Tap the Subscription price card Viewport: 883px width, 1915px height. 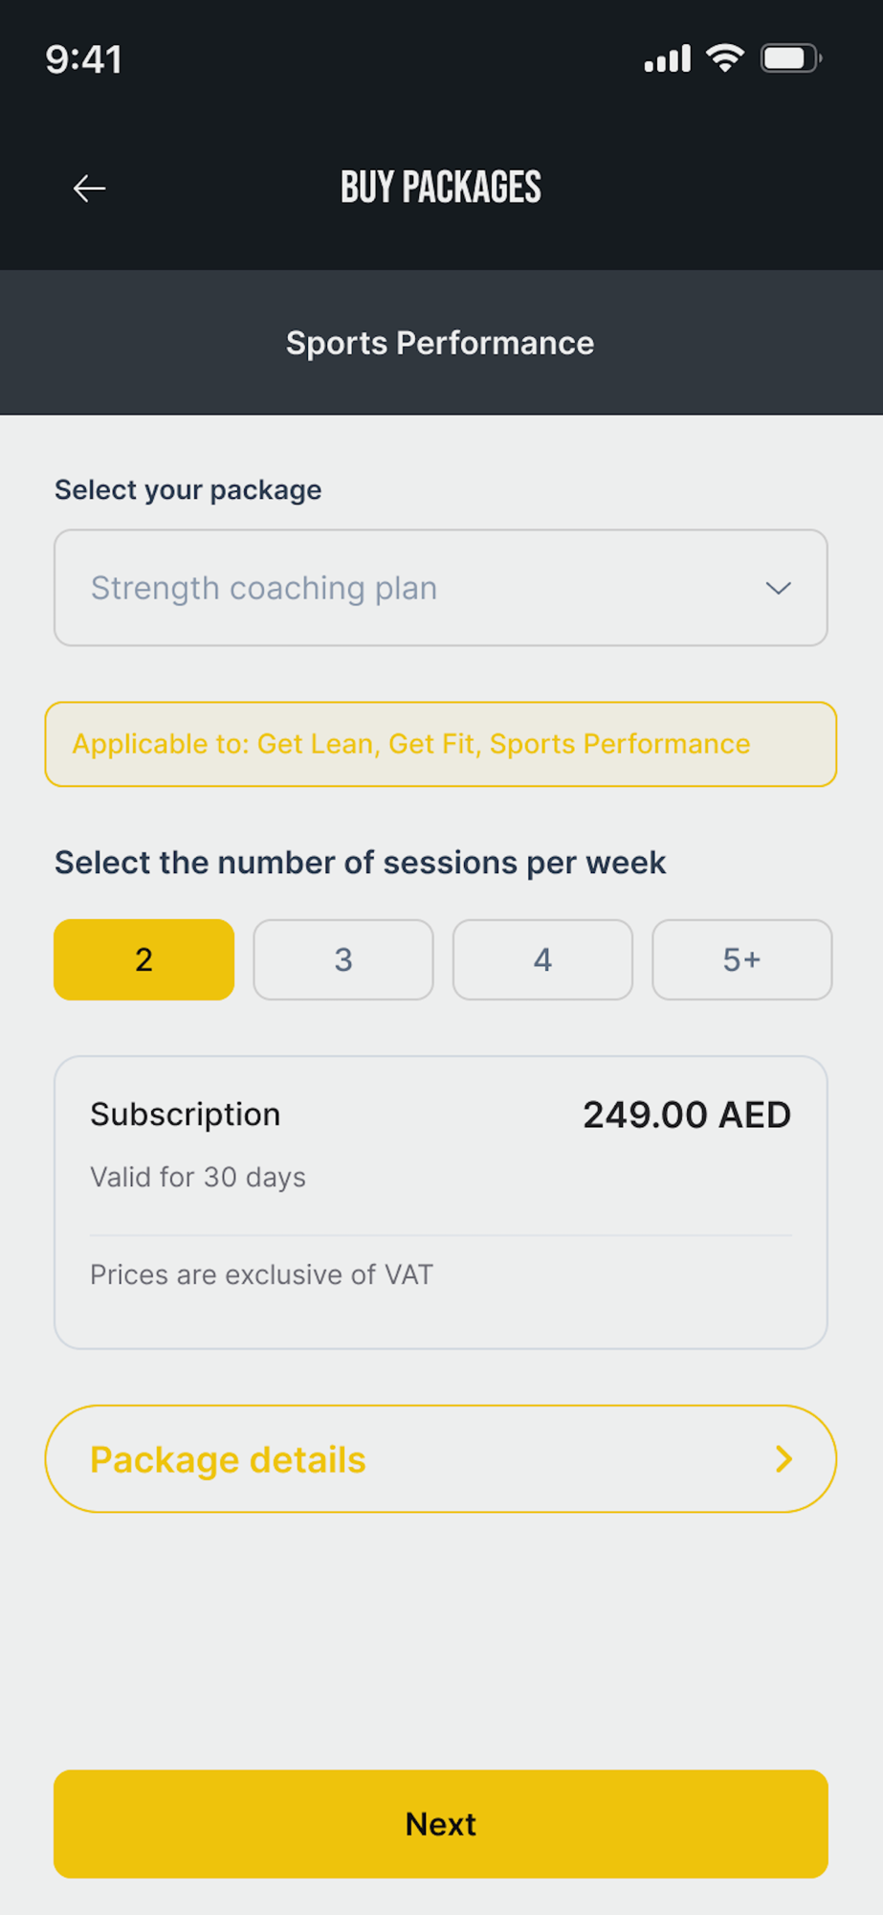click(x=440, y=1202)
